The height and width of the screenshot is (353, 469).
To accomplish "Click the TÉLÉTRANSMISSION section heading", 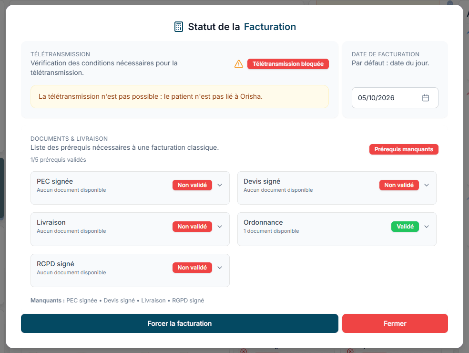I will click(60, 54).
